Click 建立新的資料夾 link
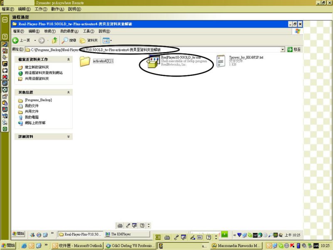Image resolution: width=333 pixels, height=250 pixels. point(37,67)
